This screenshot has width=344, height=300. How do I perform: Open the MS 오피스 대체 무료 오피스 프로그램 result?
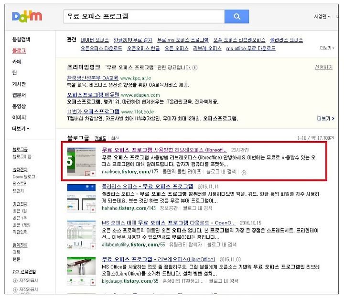point(169,223)
